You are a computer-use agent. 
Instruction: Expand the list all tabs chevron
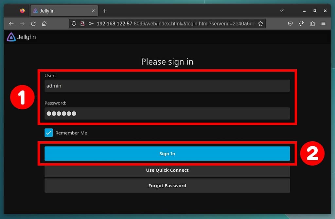pos(282,11)
